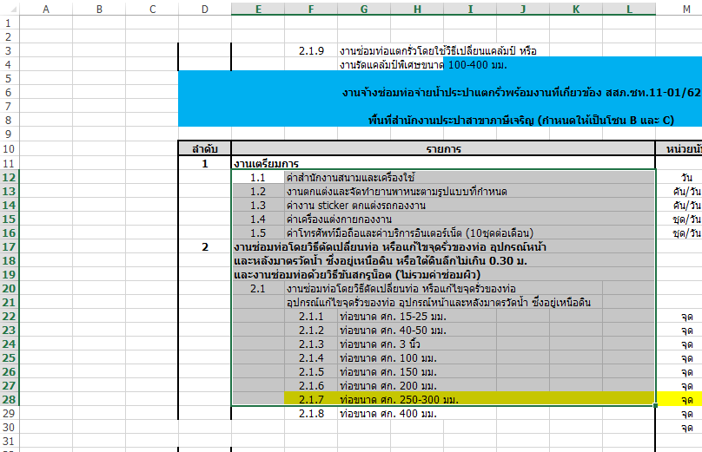
Task: Select row 10 header
Action: [x=9, y=149]
